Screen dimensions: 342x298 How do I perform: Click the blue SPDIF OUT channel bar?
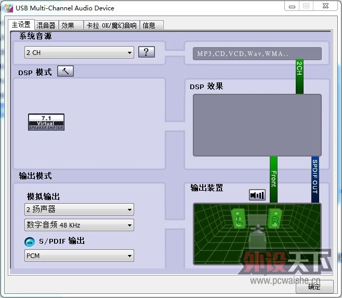coord(315,179)
